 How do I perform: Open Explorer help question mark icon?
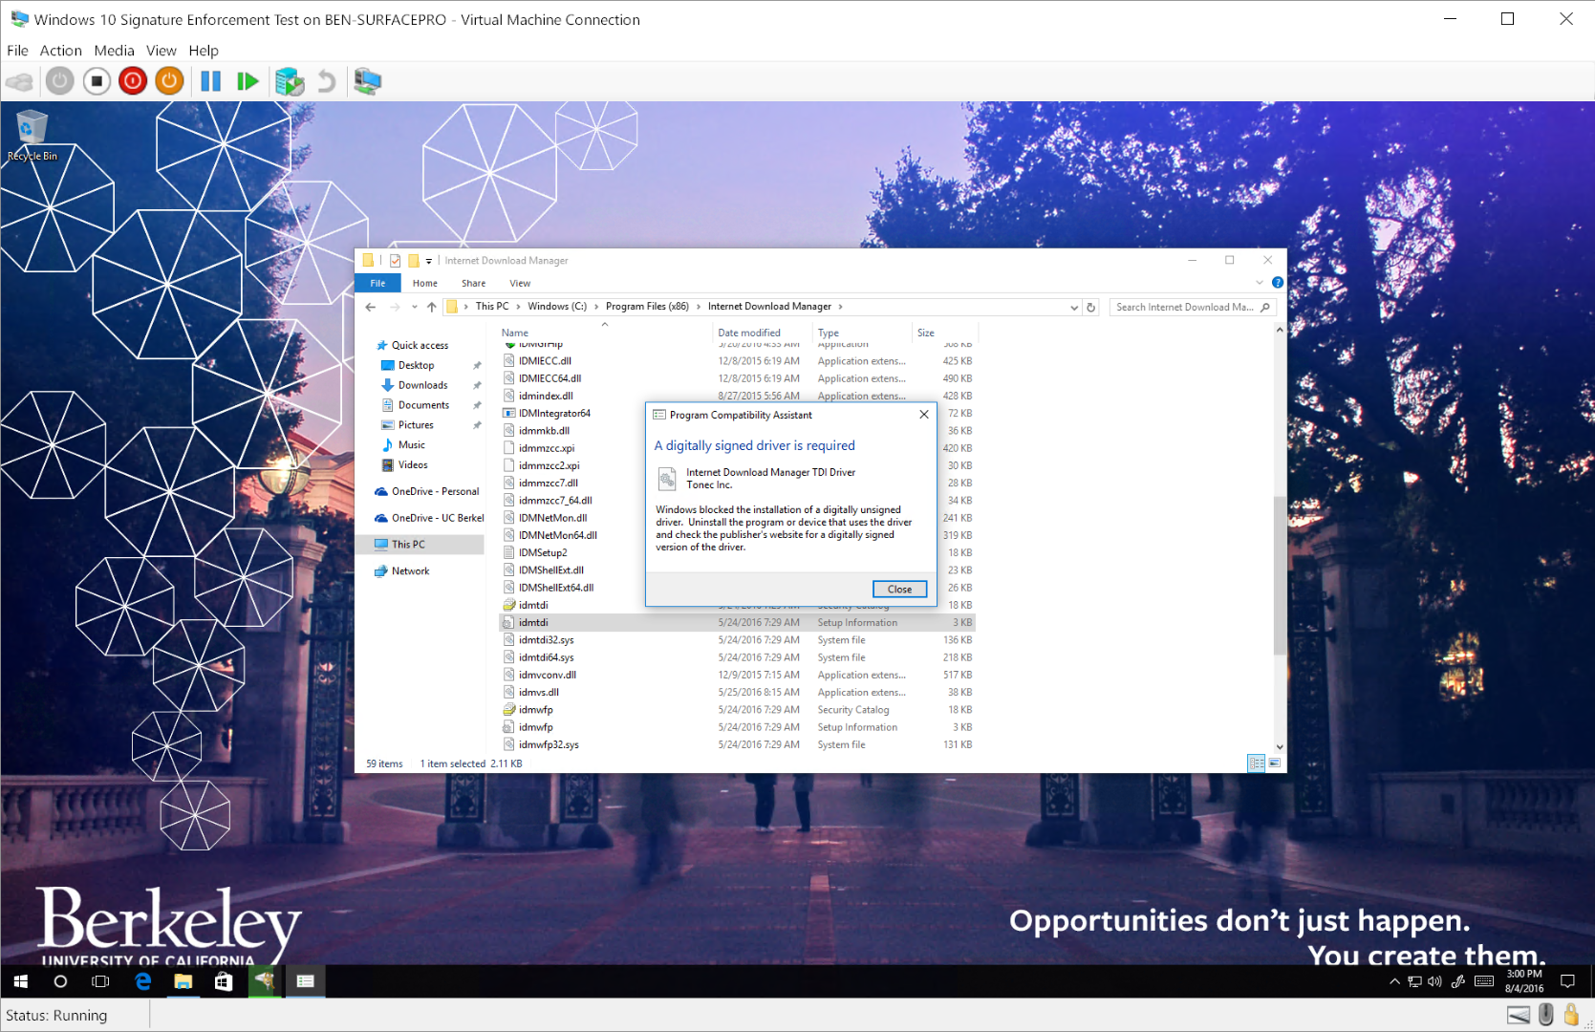click(1278, 283)
